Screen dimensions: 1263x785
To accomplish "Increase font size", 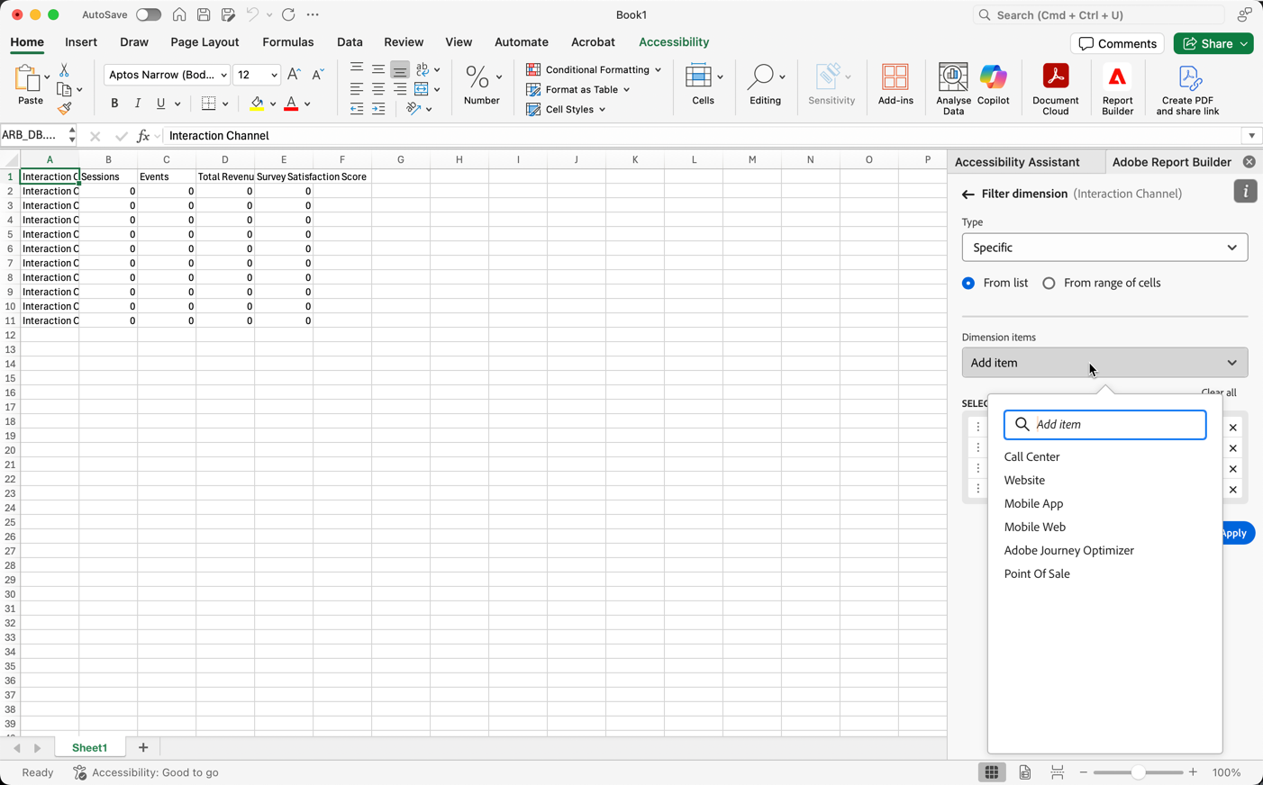I will click(294, 75).
